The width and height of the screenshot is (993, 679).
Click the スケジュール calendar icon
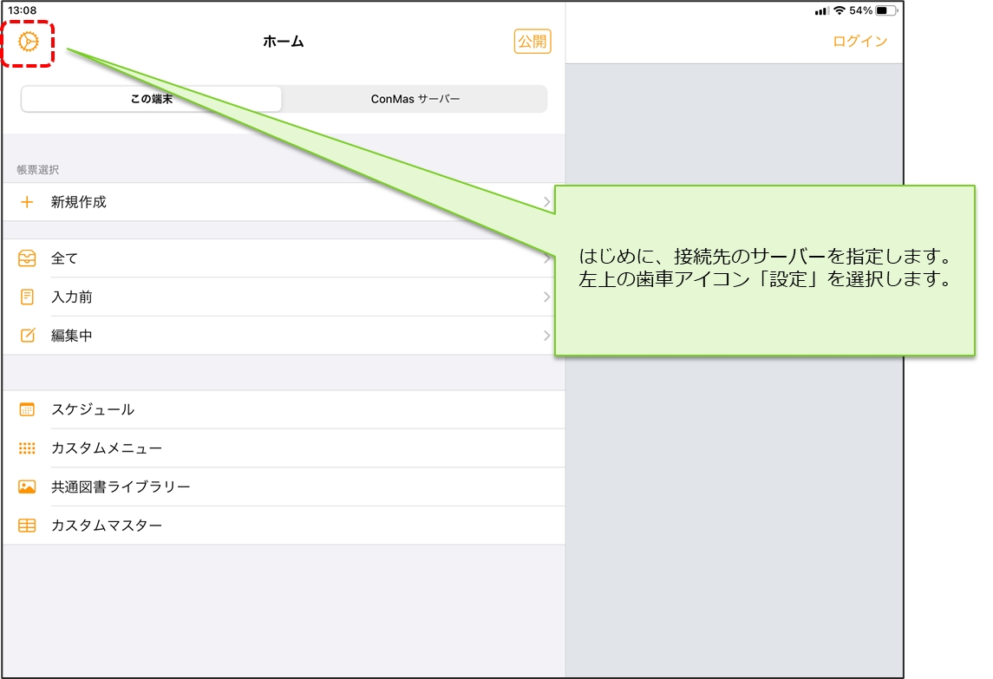point(27,409)
